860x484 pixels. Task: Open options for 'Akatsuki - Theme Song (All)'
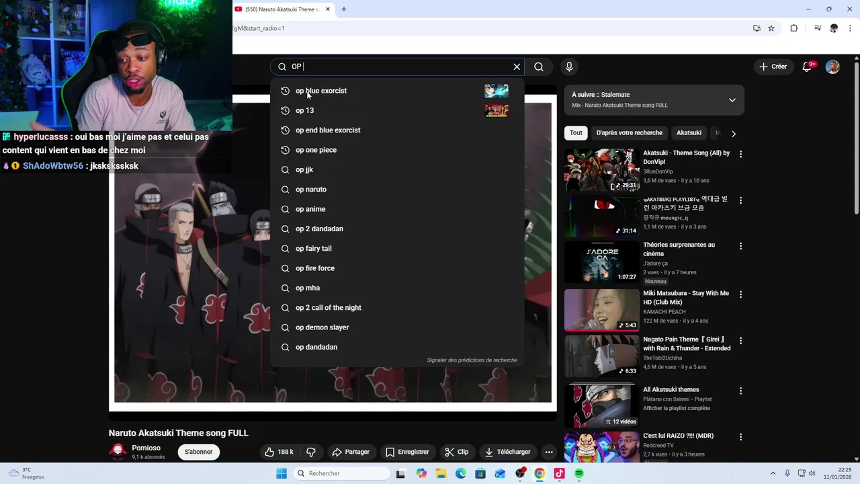740,154
